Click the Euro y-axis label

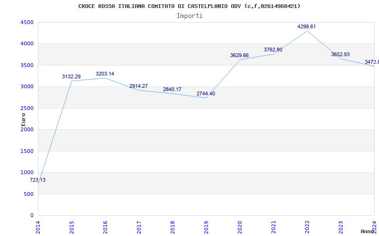[23, 119]
